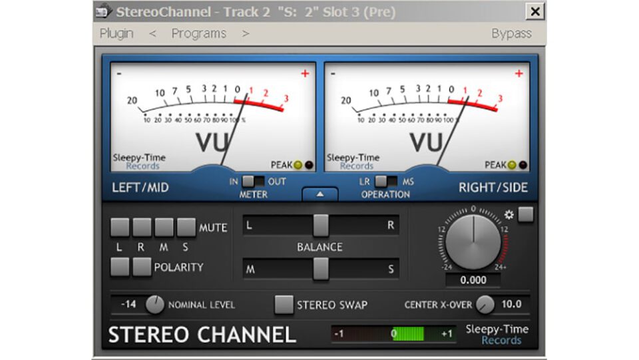Open the Programs menu
Viewport: 639px width, 360px height.
198,33
